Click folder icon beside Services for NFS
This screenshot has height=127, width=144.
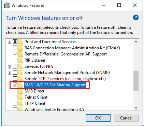[20, 66]
